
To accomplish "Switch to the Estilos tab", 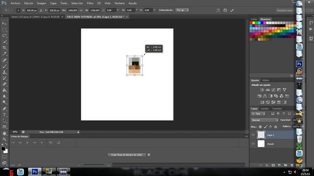I will 265,80.
